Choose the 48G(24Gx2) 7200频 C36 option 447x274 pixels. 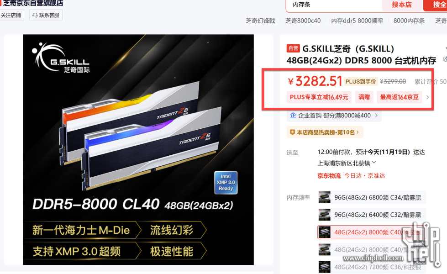[x=372, y=267]
